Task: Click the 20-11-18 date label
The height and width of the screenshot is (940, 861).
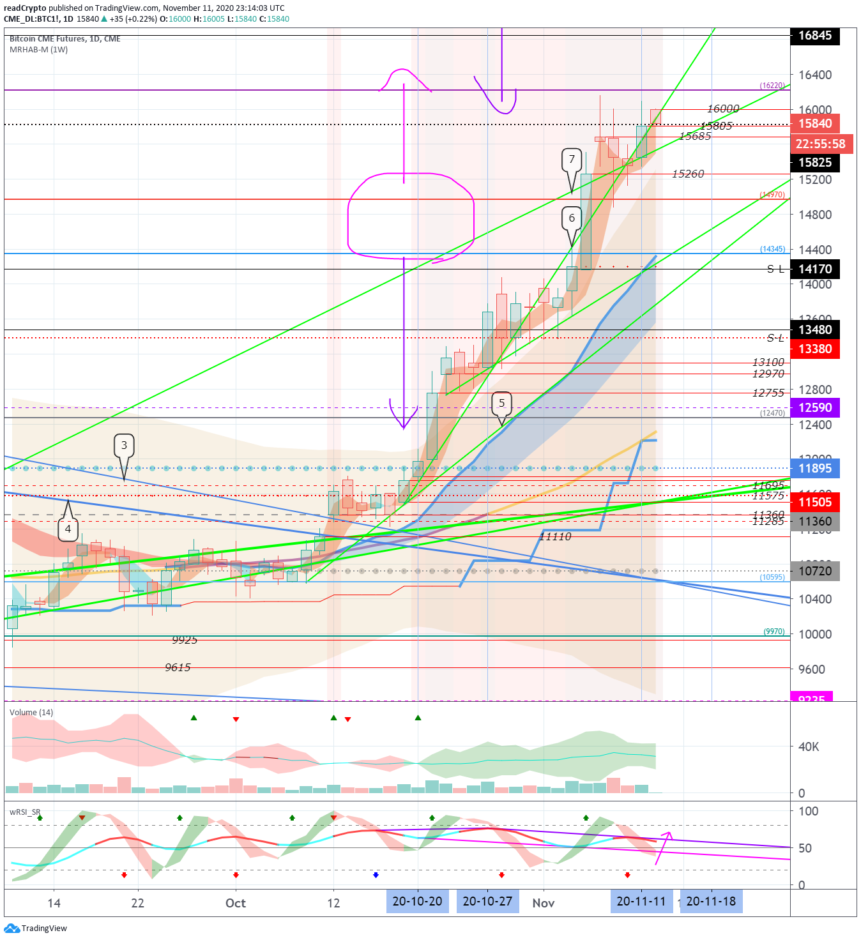Action: tap(711, 901)
